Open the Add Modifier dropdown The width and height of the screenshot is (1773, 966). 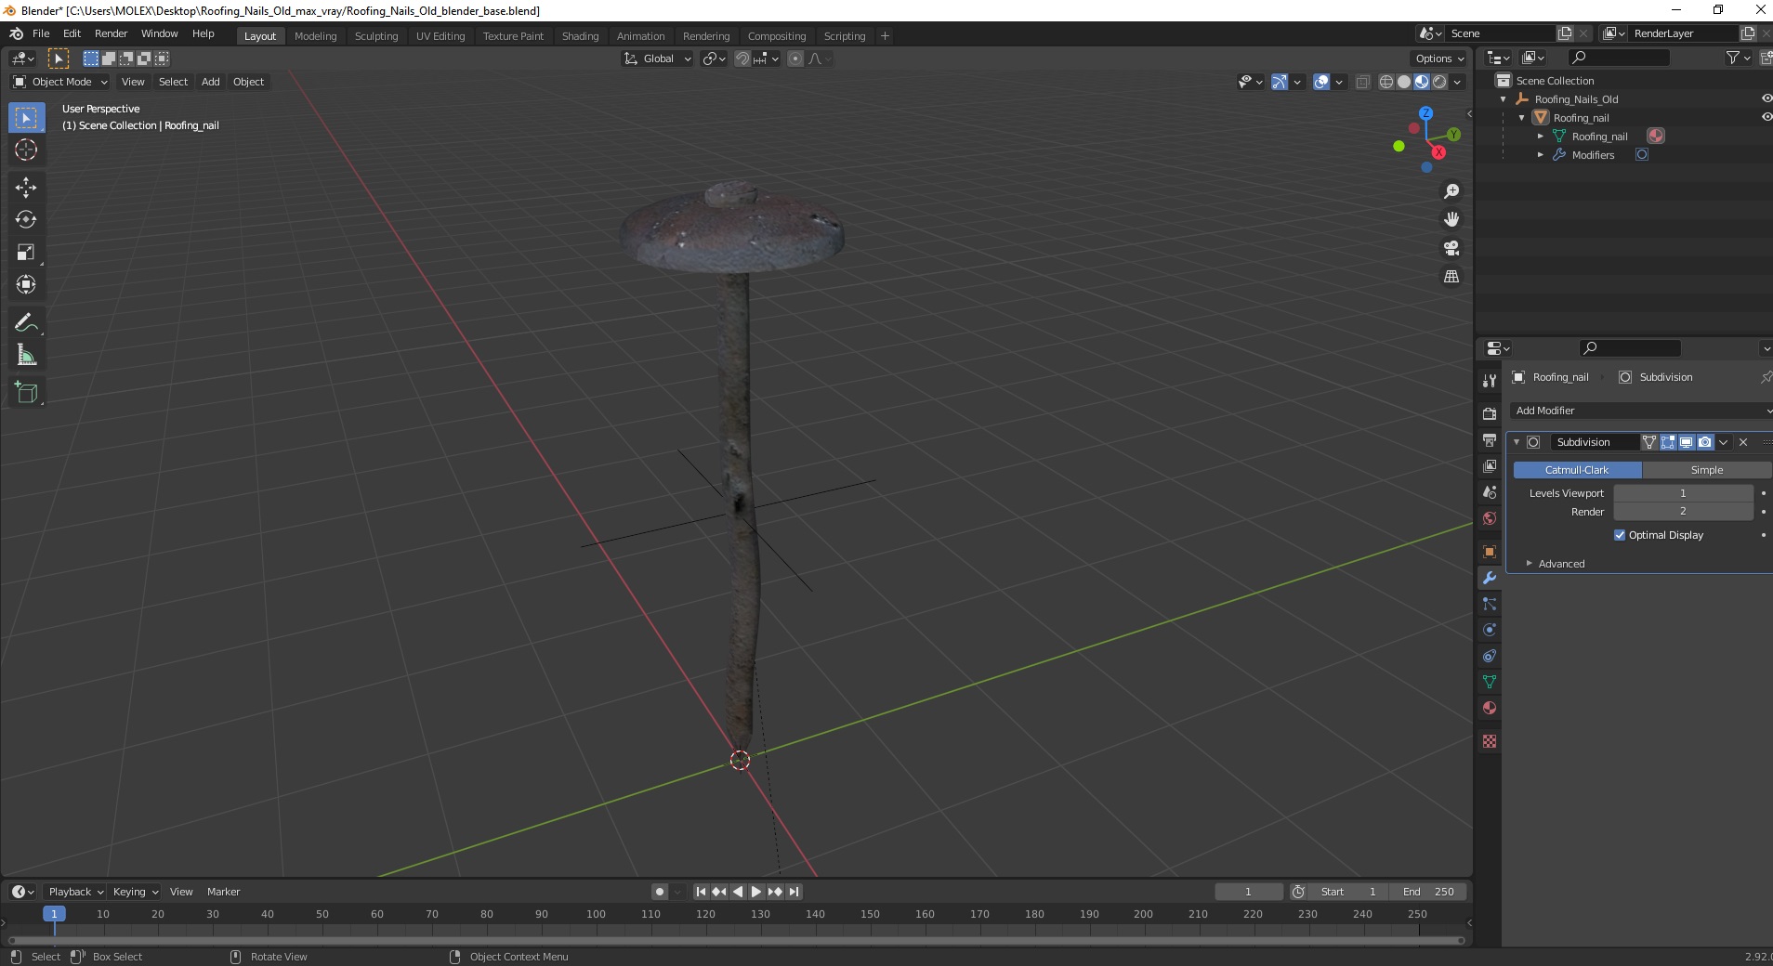(x=1641, y=411)
